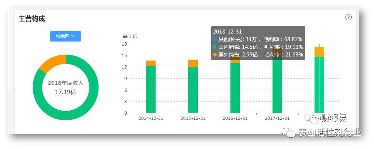The width and height of the screenshot is (374, 149).
Task: Click the 国外销售 tooltip row
Action: [258, 55]
